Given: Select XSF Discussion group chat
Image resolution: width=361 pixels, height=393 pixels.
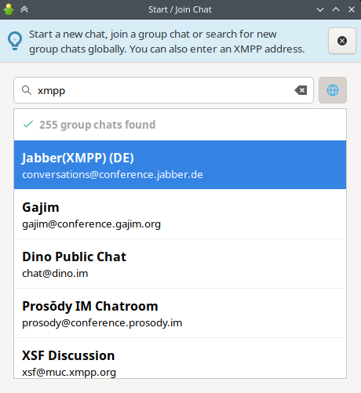Looking at the screenshot, I should (180, 358).
